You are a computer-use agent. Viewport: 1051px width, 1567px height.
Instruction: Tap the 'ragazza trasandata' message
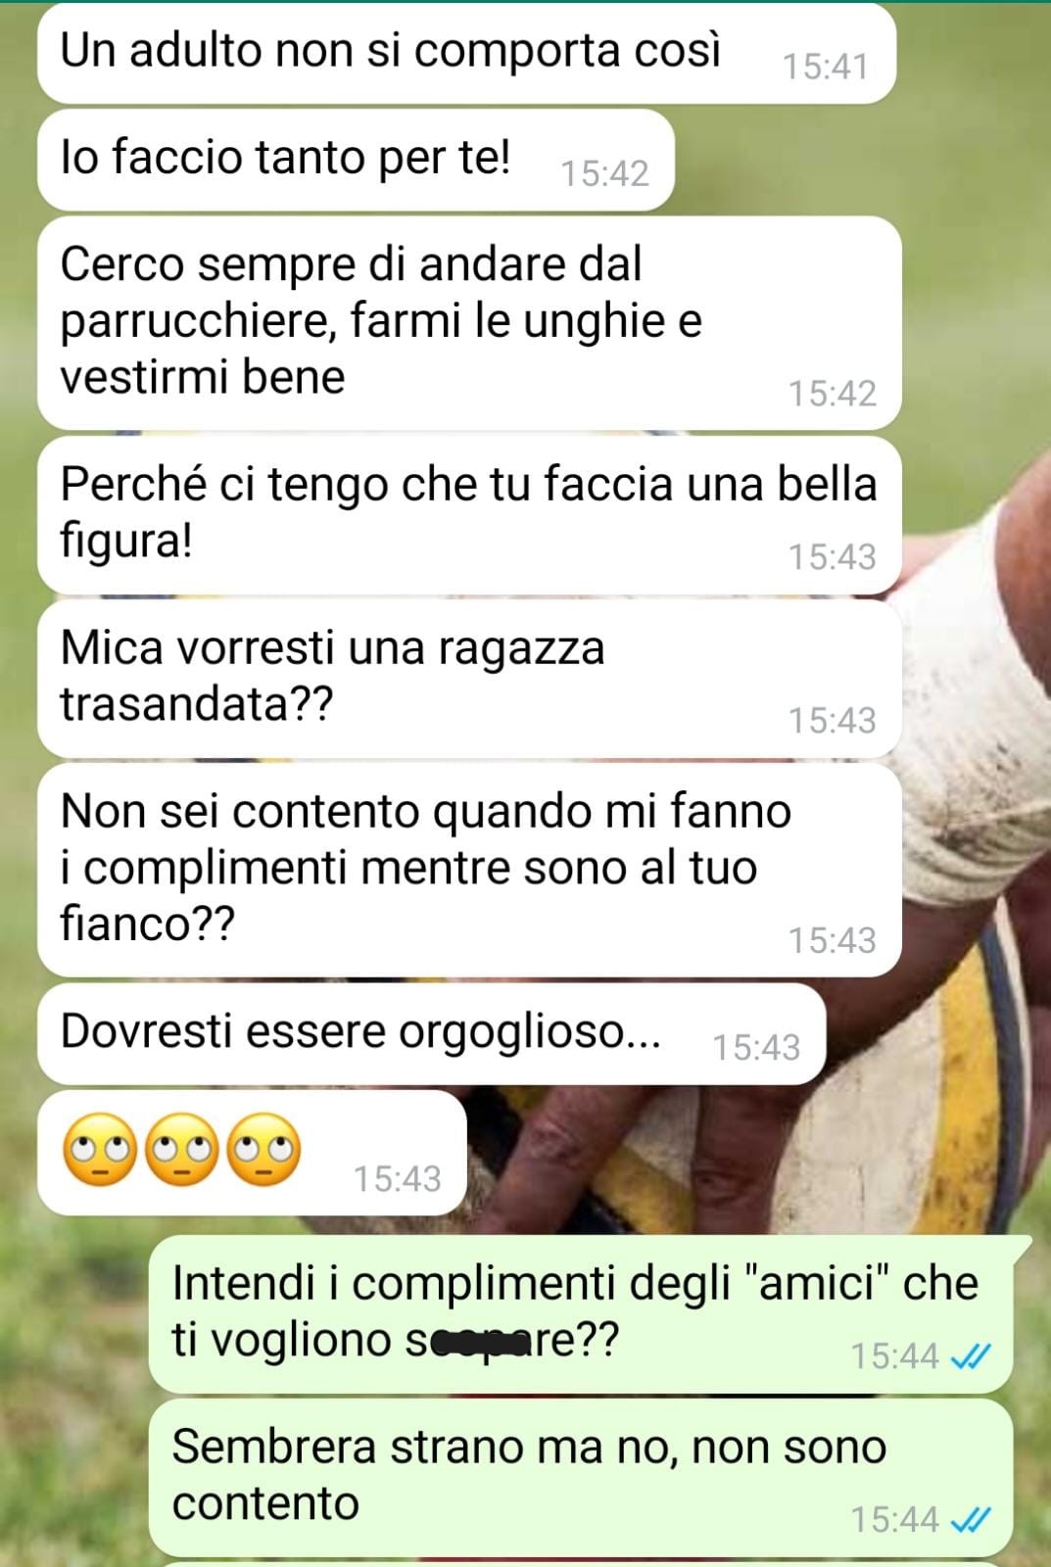coord(468,678)
